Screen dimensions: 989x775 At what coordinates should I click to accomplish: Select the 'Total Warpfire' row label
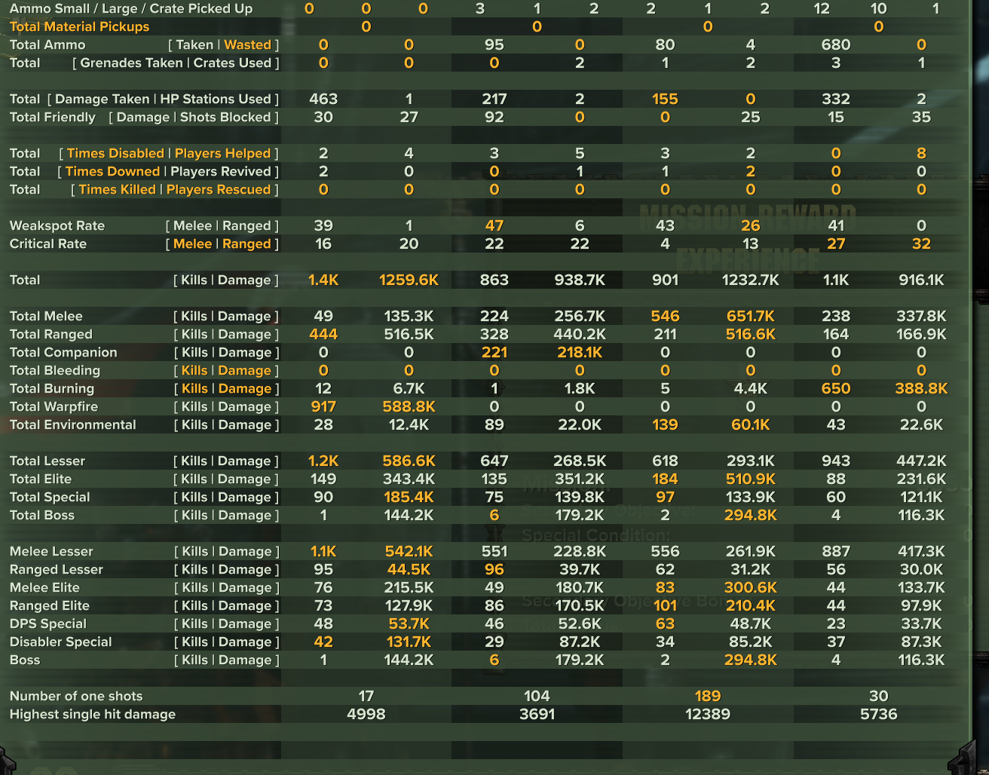pyautogui.click(x=54, y=406)
